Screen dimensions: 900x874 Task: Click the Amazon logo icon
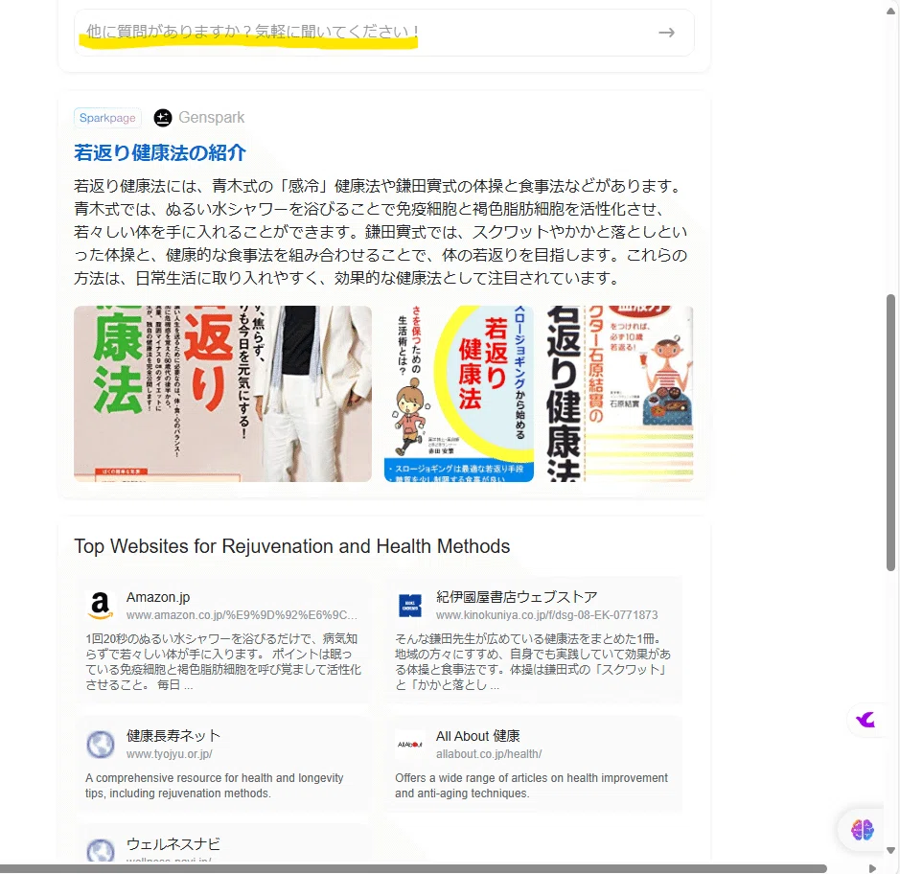pos(101,606)
